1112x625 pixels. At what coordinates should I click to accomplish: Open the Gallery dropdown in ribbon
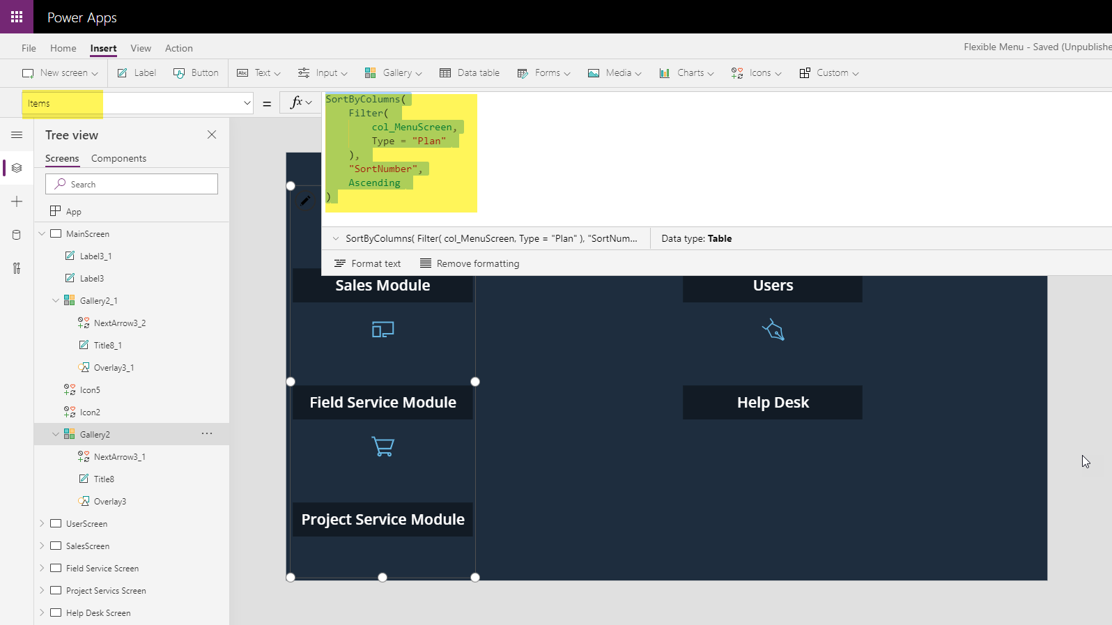(x=394, y=73)
